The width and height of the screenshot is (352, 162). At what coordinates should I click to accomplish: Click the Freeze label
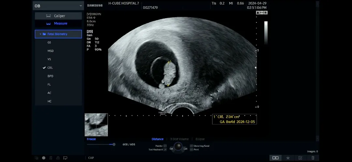(91, 139)
